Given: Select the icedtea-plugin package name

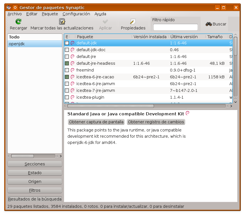Looking at the screenshot, I should 90,97.
